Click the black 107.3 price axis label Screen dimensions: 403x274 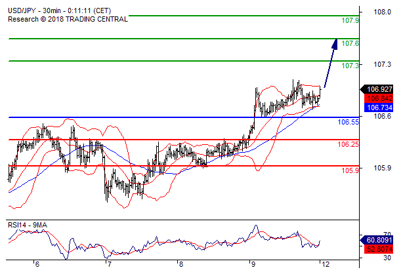(382, 64)
